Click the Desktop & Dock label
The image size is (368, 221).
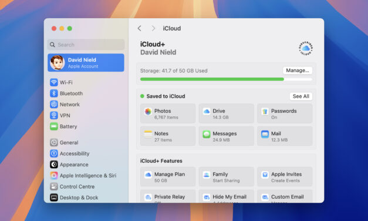[79, 197]
